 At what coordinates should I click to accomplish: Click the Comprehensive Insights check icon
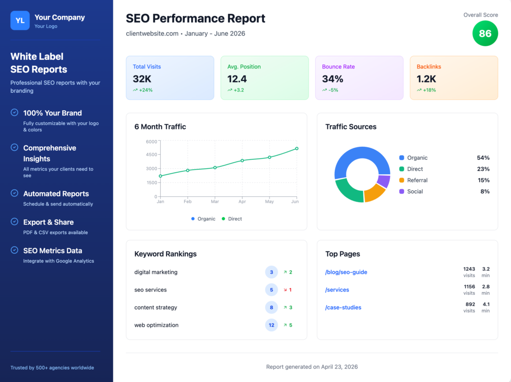coord(15,148)
